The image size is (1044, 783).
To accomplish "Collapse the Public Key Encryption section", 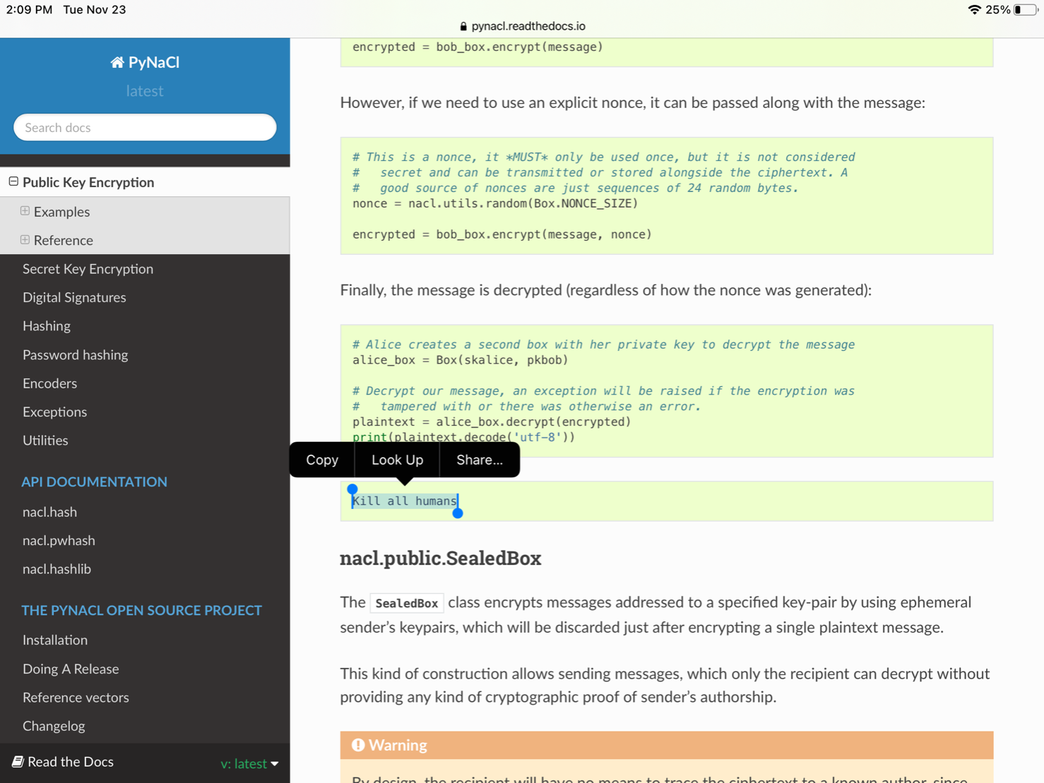I will (13, 182).
